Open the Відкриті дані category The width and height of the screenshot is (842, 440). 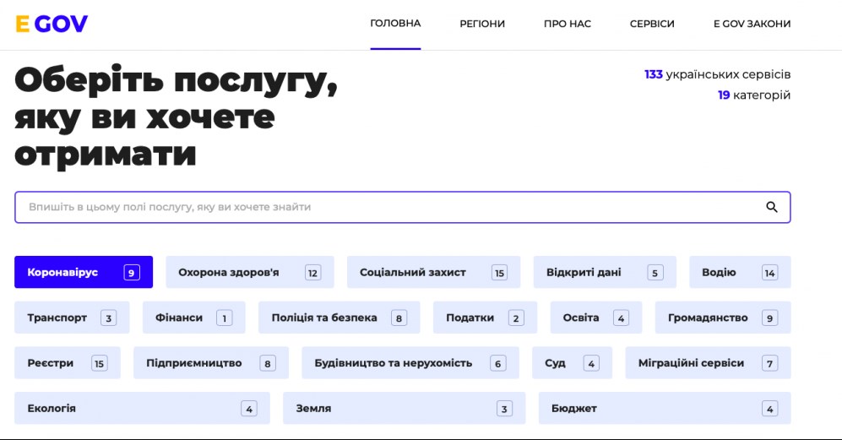pyautogui.click(x=605, y=272)
